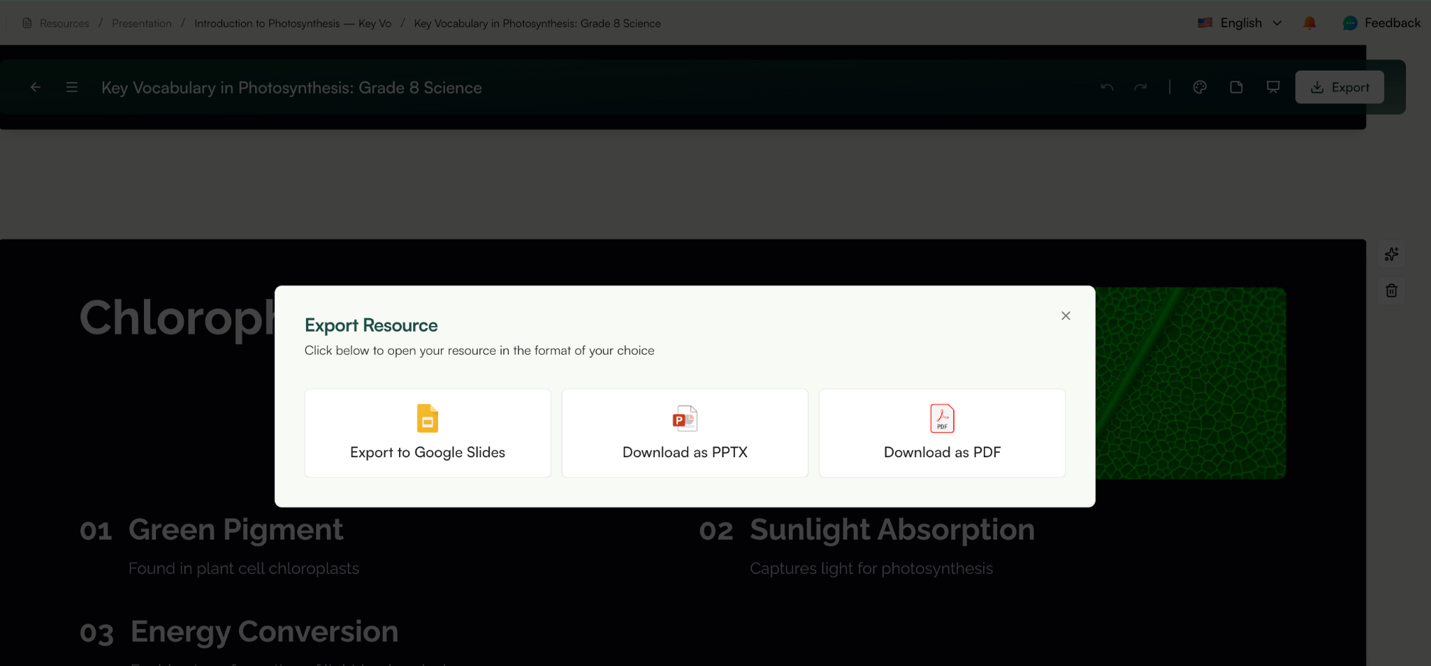Click the Export button
Image resolution: width=1431 pixels, height=666 pixels.
pyautogui.click(x=1339, y=87)
